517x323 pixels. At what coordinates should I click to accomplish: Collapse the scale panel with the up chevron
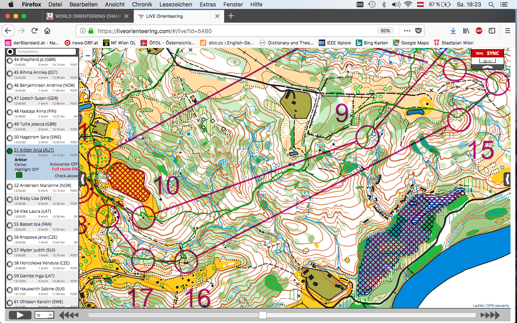click(487, 67)
